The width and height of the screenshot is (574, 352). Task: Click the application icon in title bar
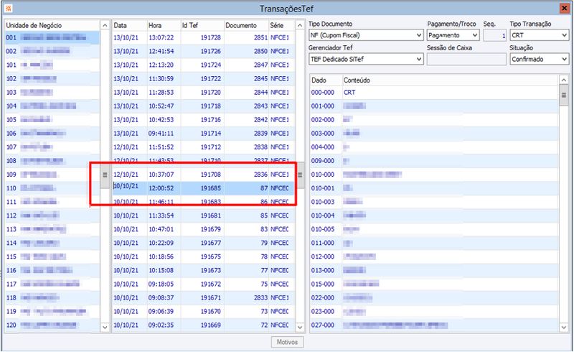pos(8,8)
